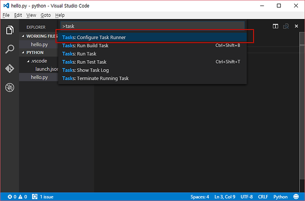This screenshot has width=305, height=201.
Task: Collapse the Working Files section
Action: click(24, 36)
